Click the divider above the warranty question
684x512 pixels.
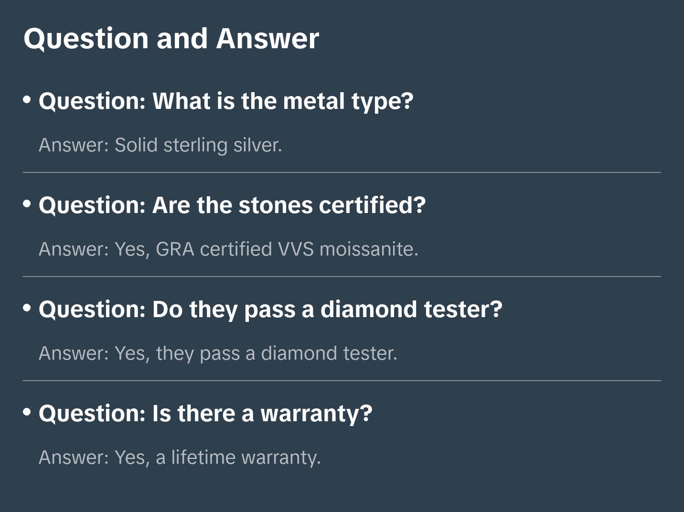tap(342, 381)
